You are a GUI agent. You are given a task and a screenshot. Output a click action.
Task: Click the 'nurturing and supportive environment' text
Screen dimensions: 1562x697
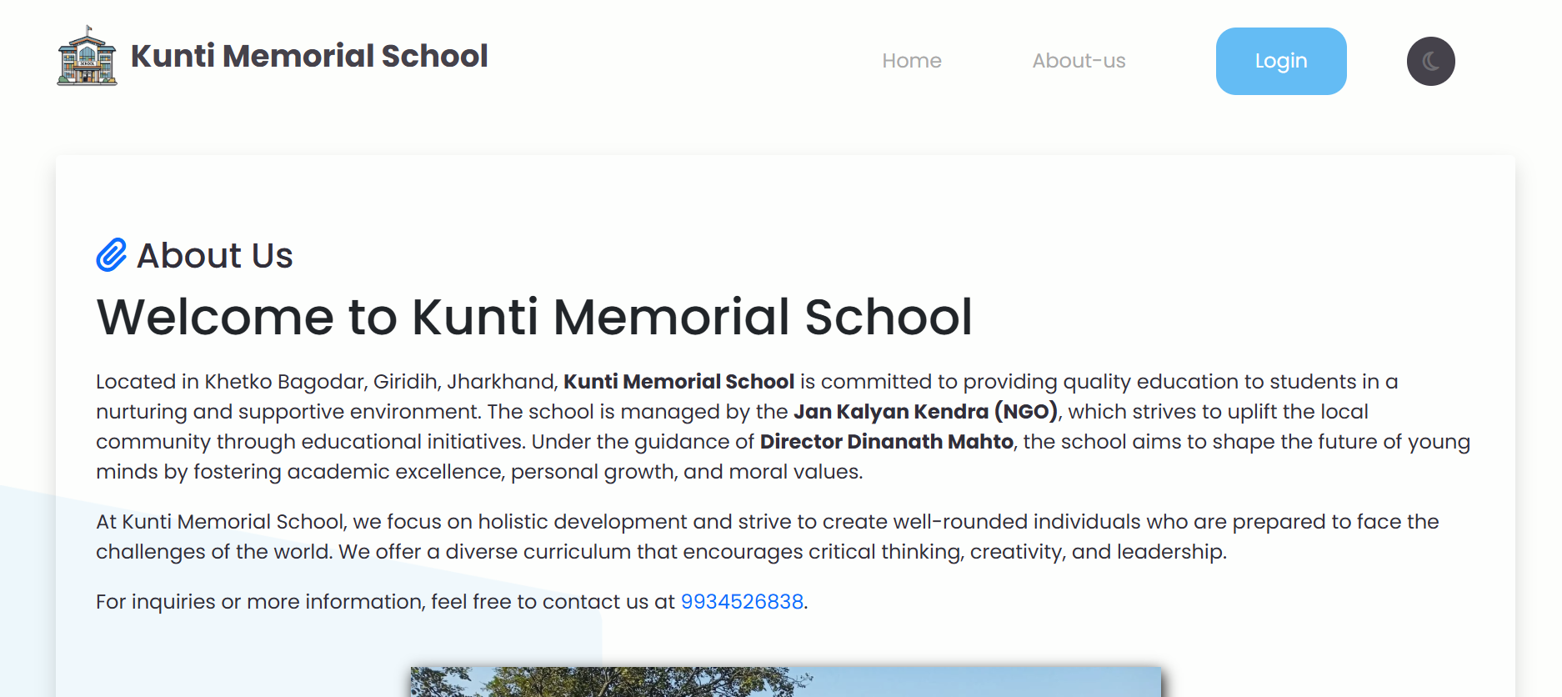pos(288,411)
